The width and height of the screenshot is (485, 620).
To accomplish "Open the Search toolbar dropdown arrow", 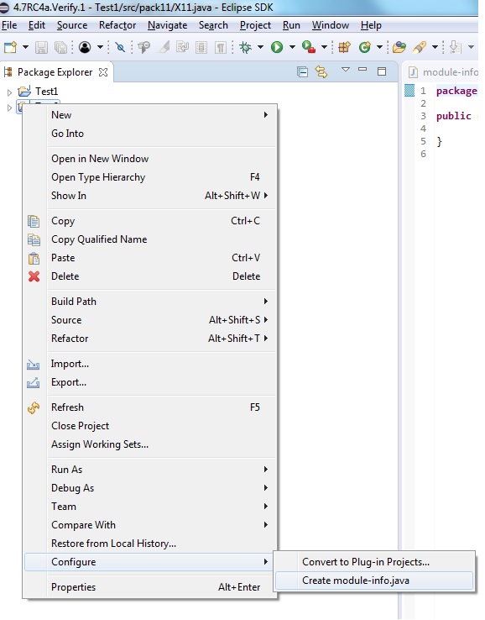I will click(x=435, y=47).
